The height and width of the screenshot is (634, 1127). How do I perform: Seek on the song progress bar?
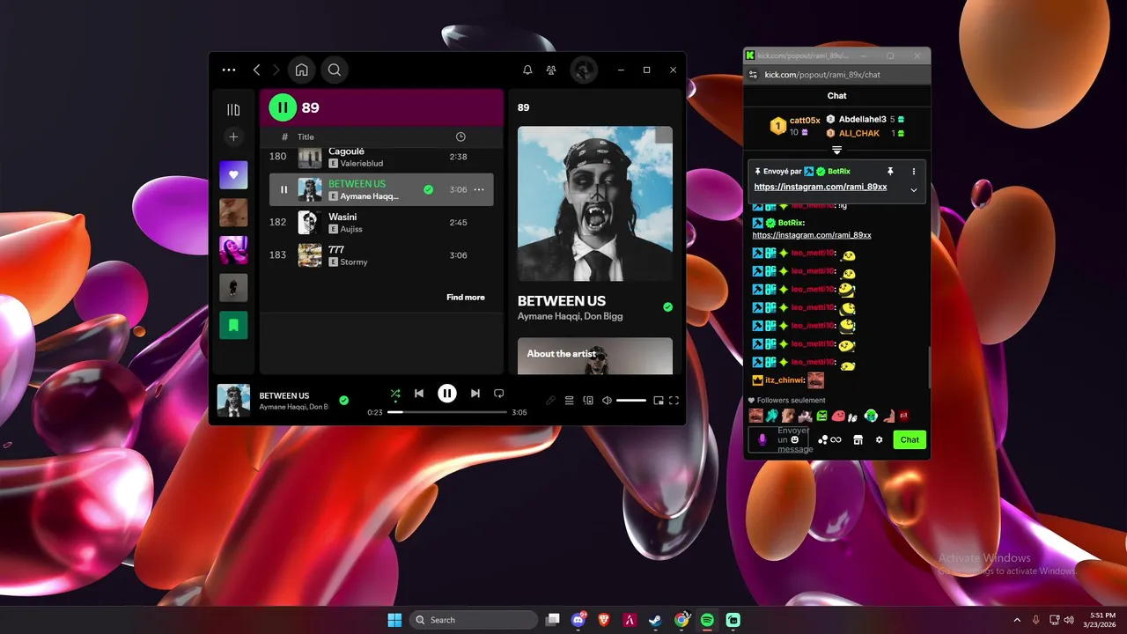click(x=447, y=412)
